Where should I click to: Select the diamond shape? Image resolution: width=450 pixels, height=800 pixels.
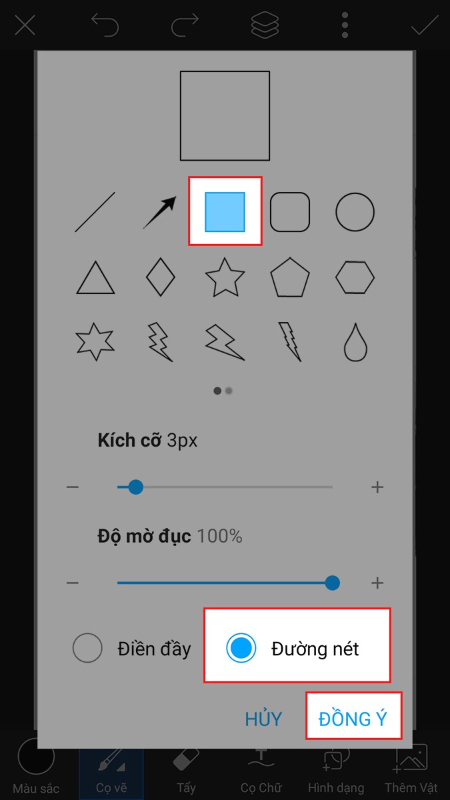coord(160,277)
